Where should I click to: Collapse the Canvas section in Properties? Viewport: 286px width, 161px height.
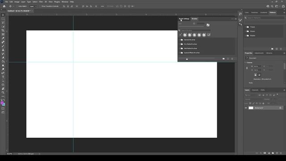point(245,63)
